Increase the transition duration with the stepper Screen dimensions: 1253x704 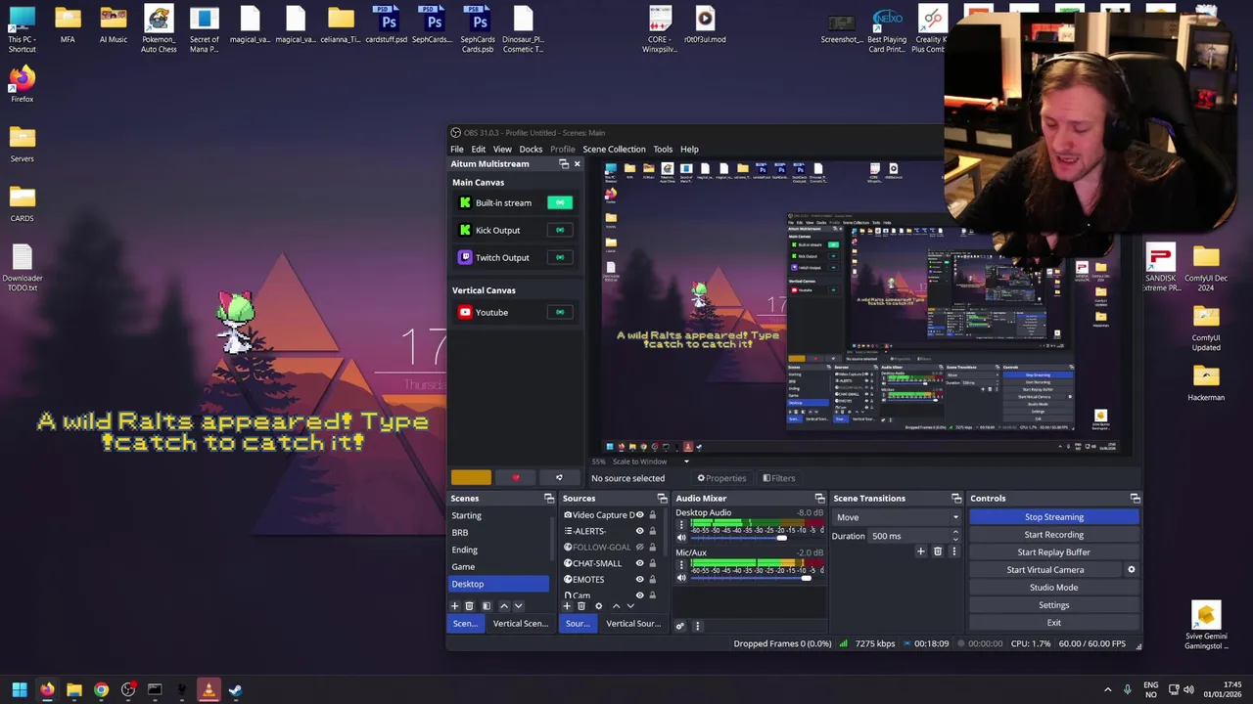[x=955, y=533]
